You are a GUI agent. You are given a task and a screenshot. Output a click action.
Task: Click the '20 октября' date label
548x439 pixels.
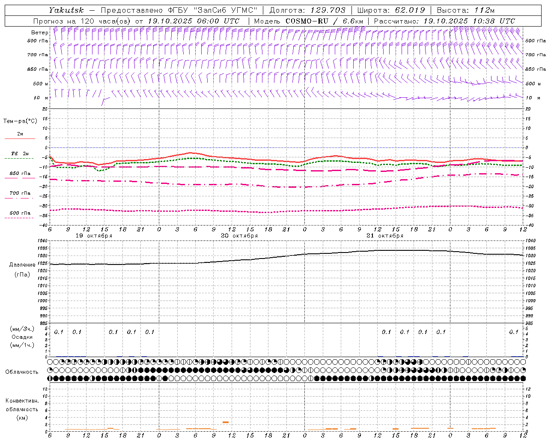(x=239, y=236)
